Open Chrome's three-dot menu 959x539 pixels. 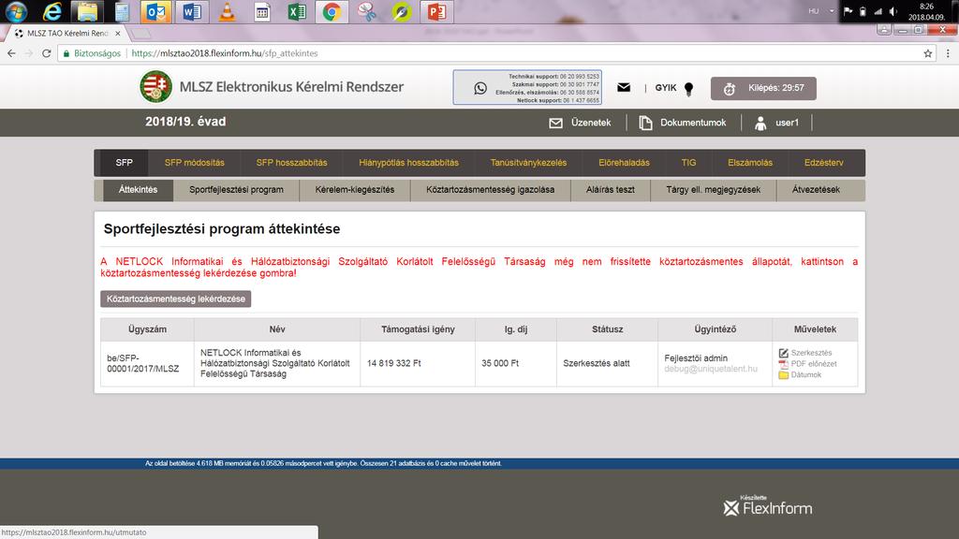948,53
